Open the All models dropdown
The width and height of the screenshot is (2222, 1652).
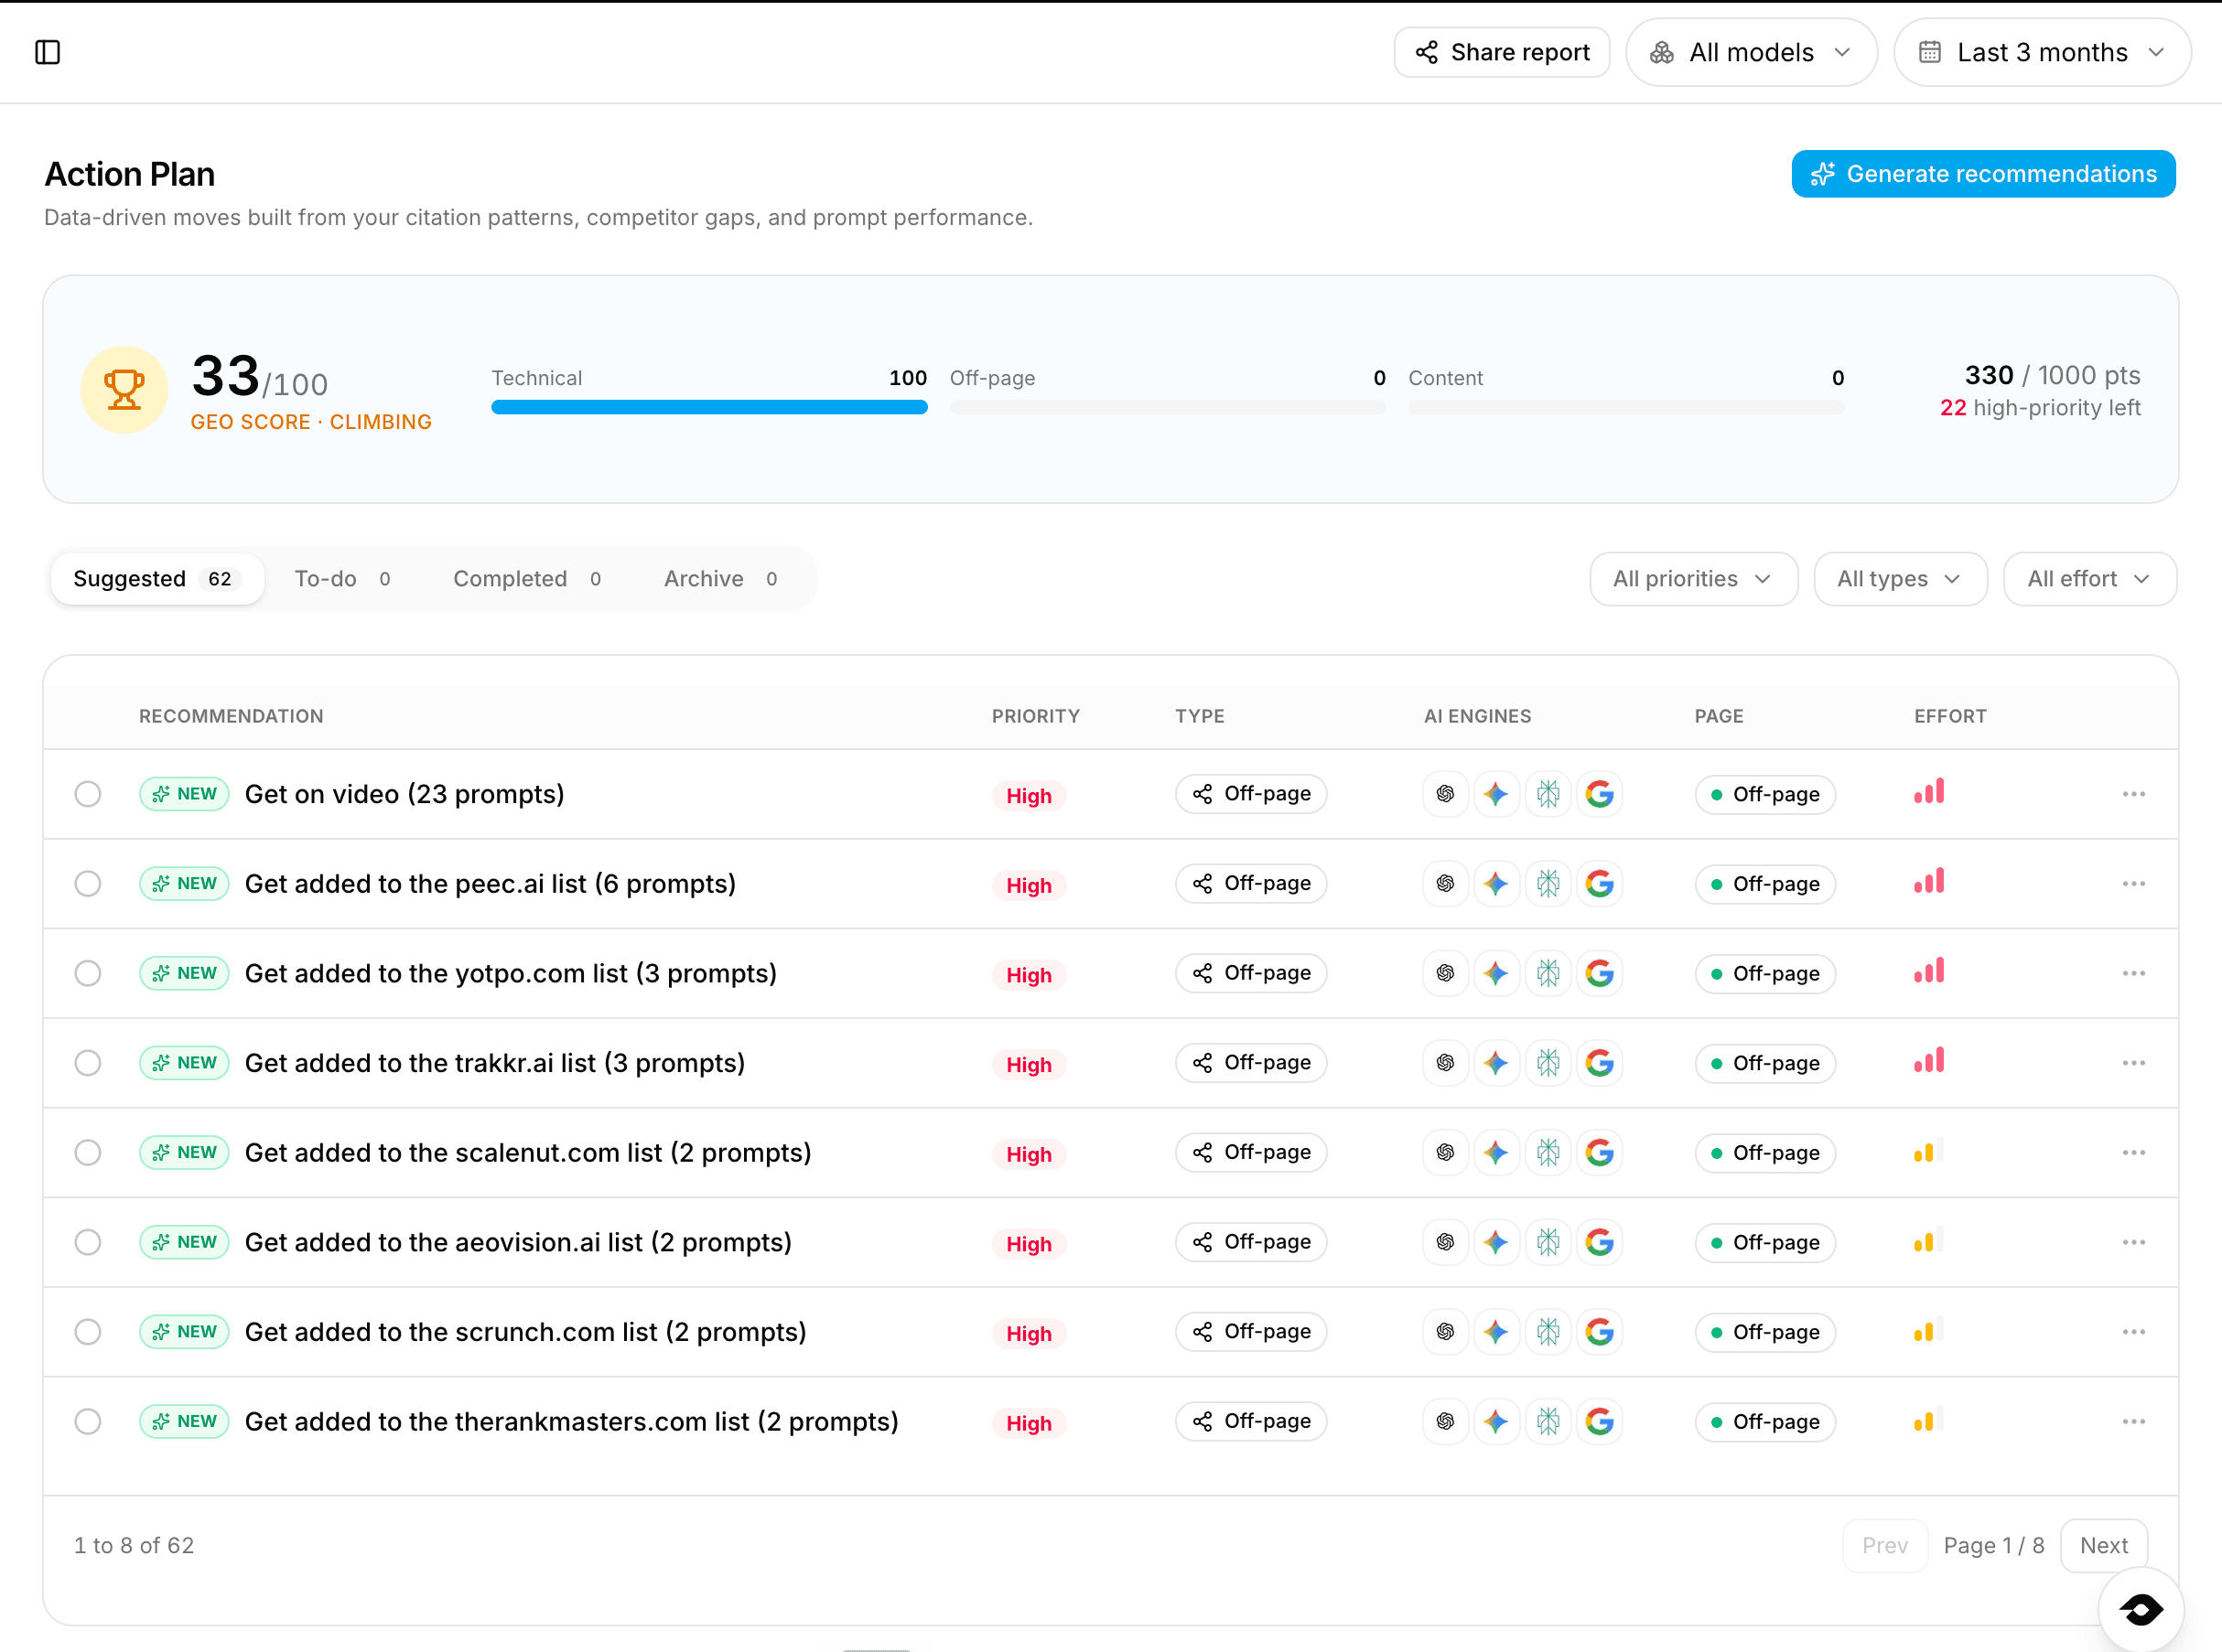pyautogui.click(x=1751, y=52)
